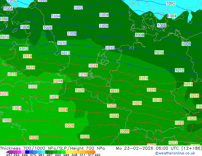Click the forecast step '(12+186)'
The height and width of the screenshot is (156, 202).
point(192,148)
